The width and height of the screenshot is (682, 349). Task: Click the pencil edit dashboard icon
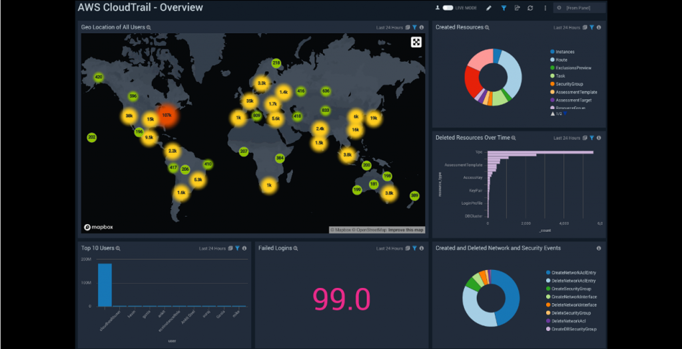489,8
